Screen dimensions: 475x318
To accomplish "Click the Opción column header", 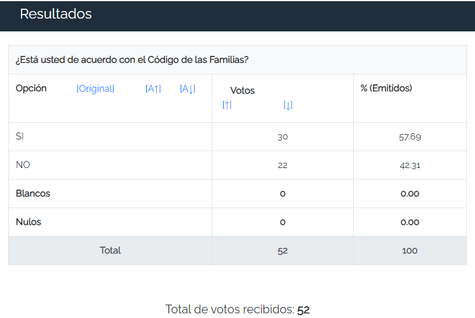I will click(x=31, y=88).
